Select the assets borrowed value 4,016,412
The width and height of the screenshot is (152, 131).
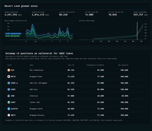[x=38, y=15]
